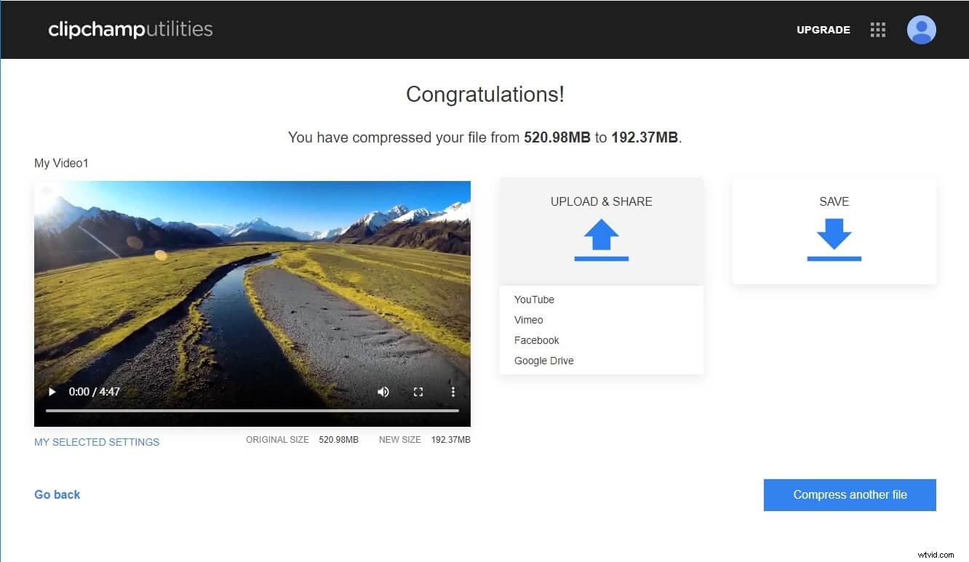969x562 pixels.
Task: Click Compress another file
Action: (x=849, y=494)
